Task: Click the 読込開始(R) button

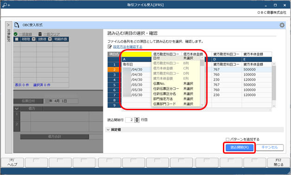Action: click(x=240, y=147)
